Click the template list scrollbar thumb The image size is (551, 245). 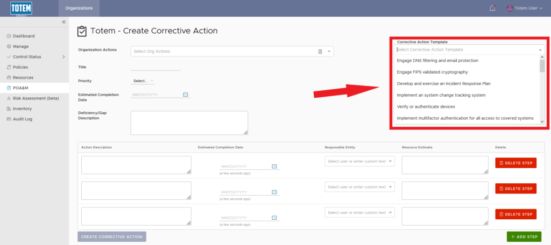pyautogui.click(x=542, y=66)
